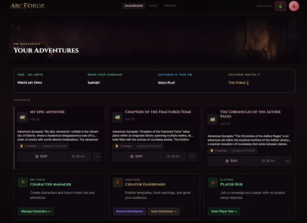The image size is (307, 223).
Task: Click the scroll icon beside 5 scenes
Action: click(212, 151)
